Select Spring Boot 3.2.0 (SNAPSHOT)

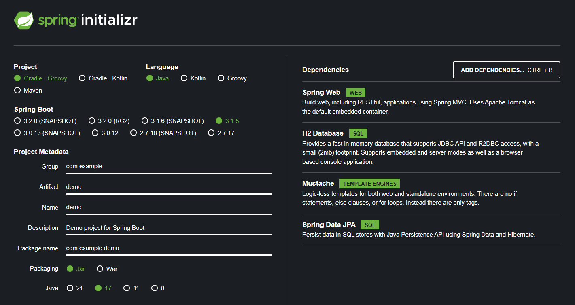[45, 121]
